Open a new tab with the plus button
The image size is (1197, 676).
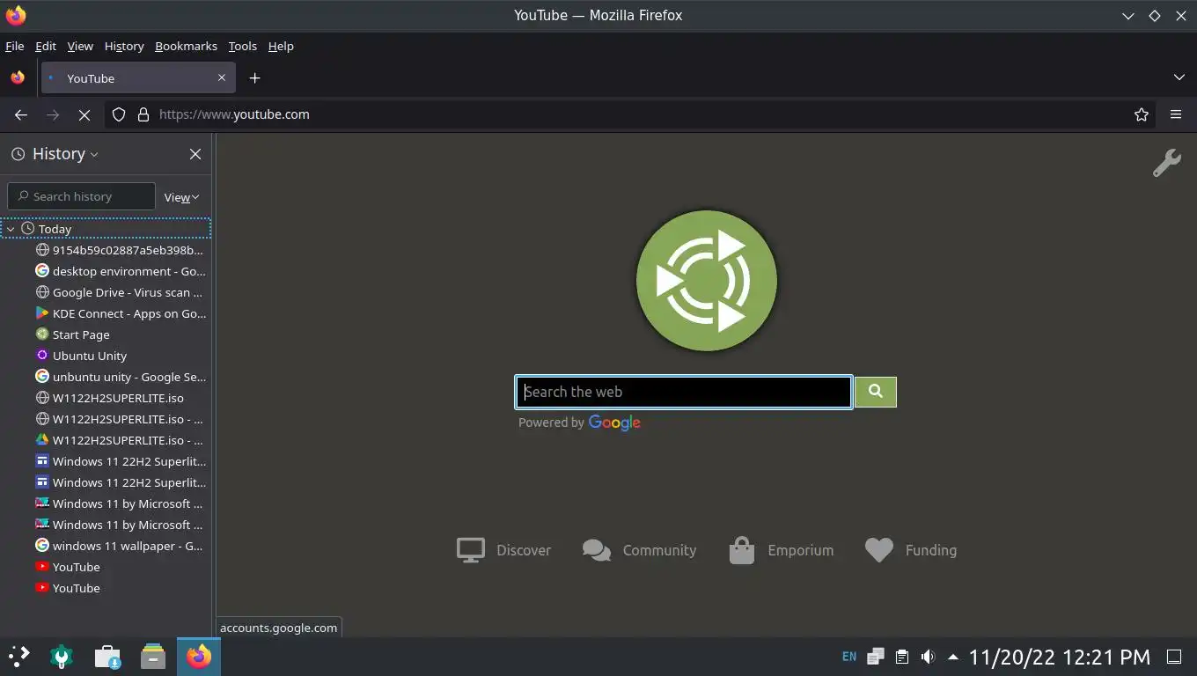254,78
